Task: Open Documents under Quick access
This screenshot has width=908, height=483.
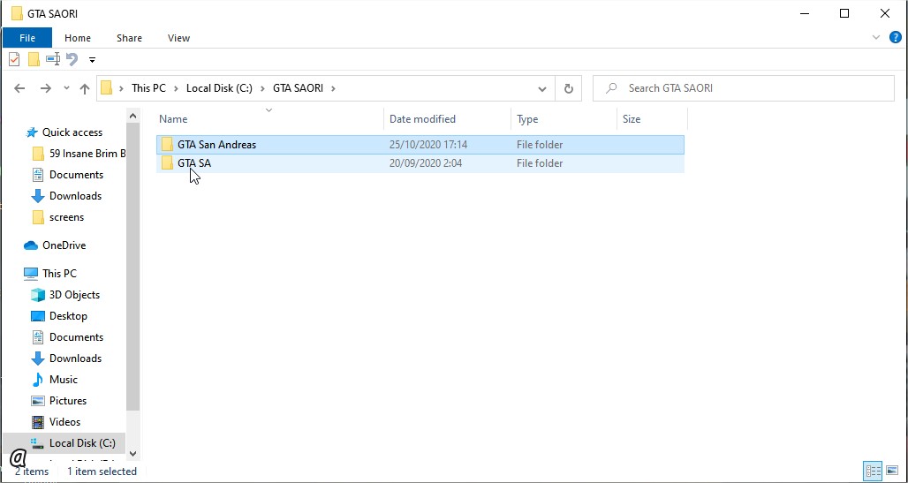Action: pyautogui.click(x=76, y=174)
